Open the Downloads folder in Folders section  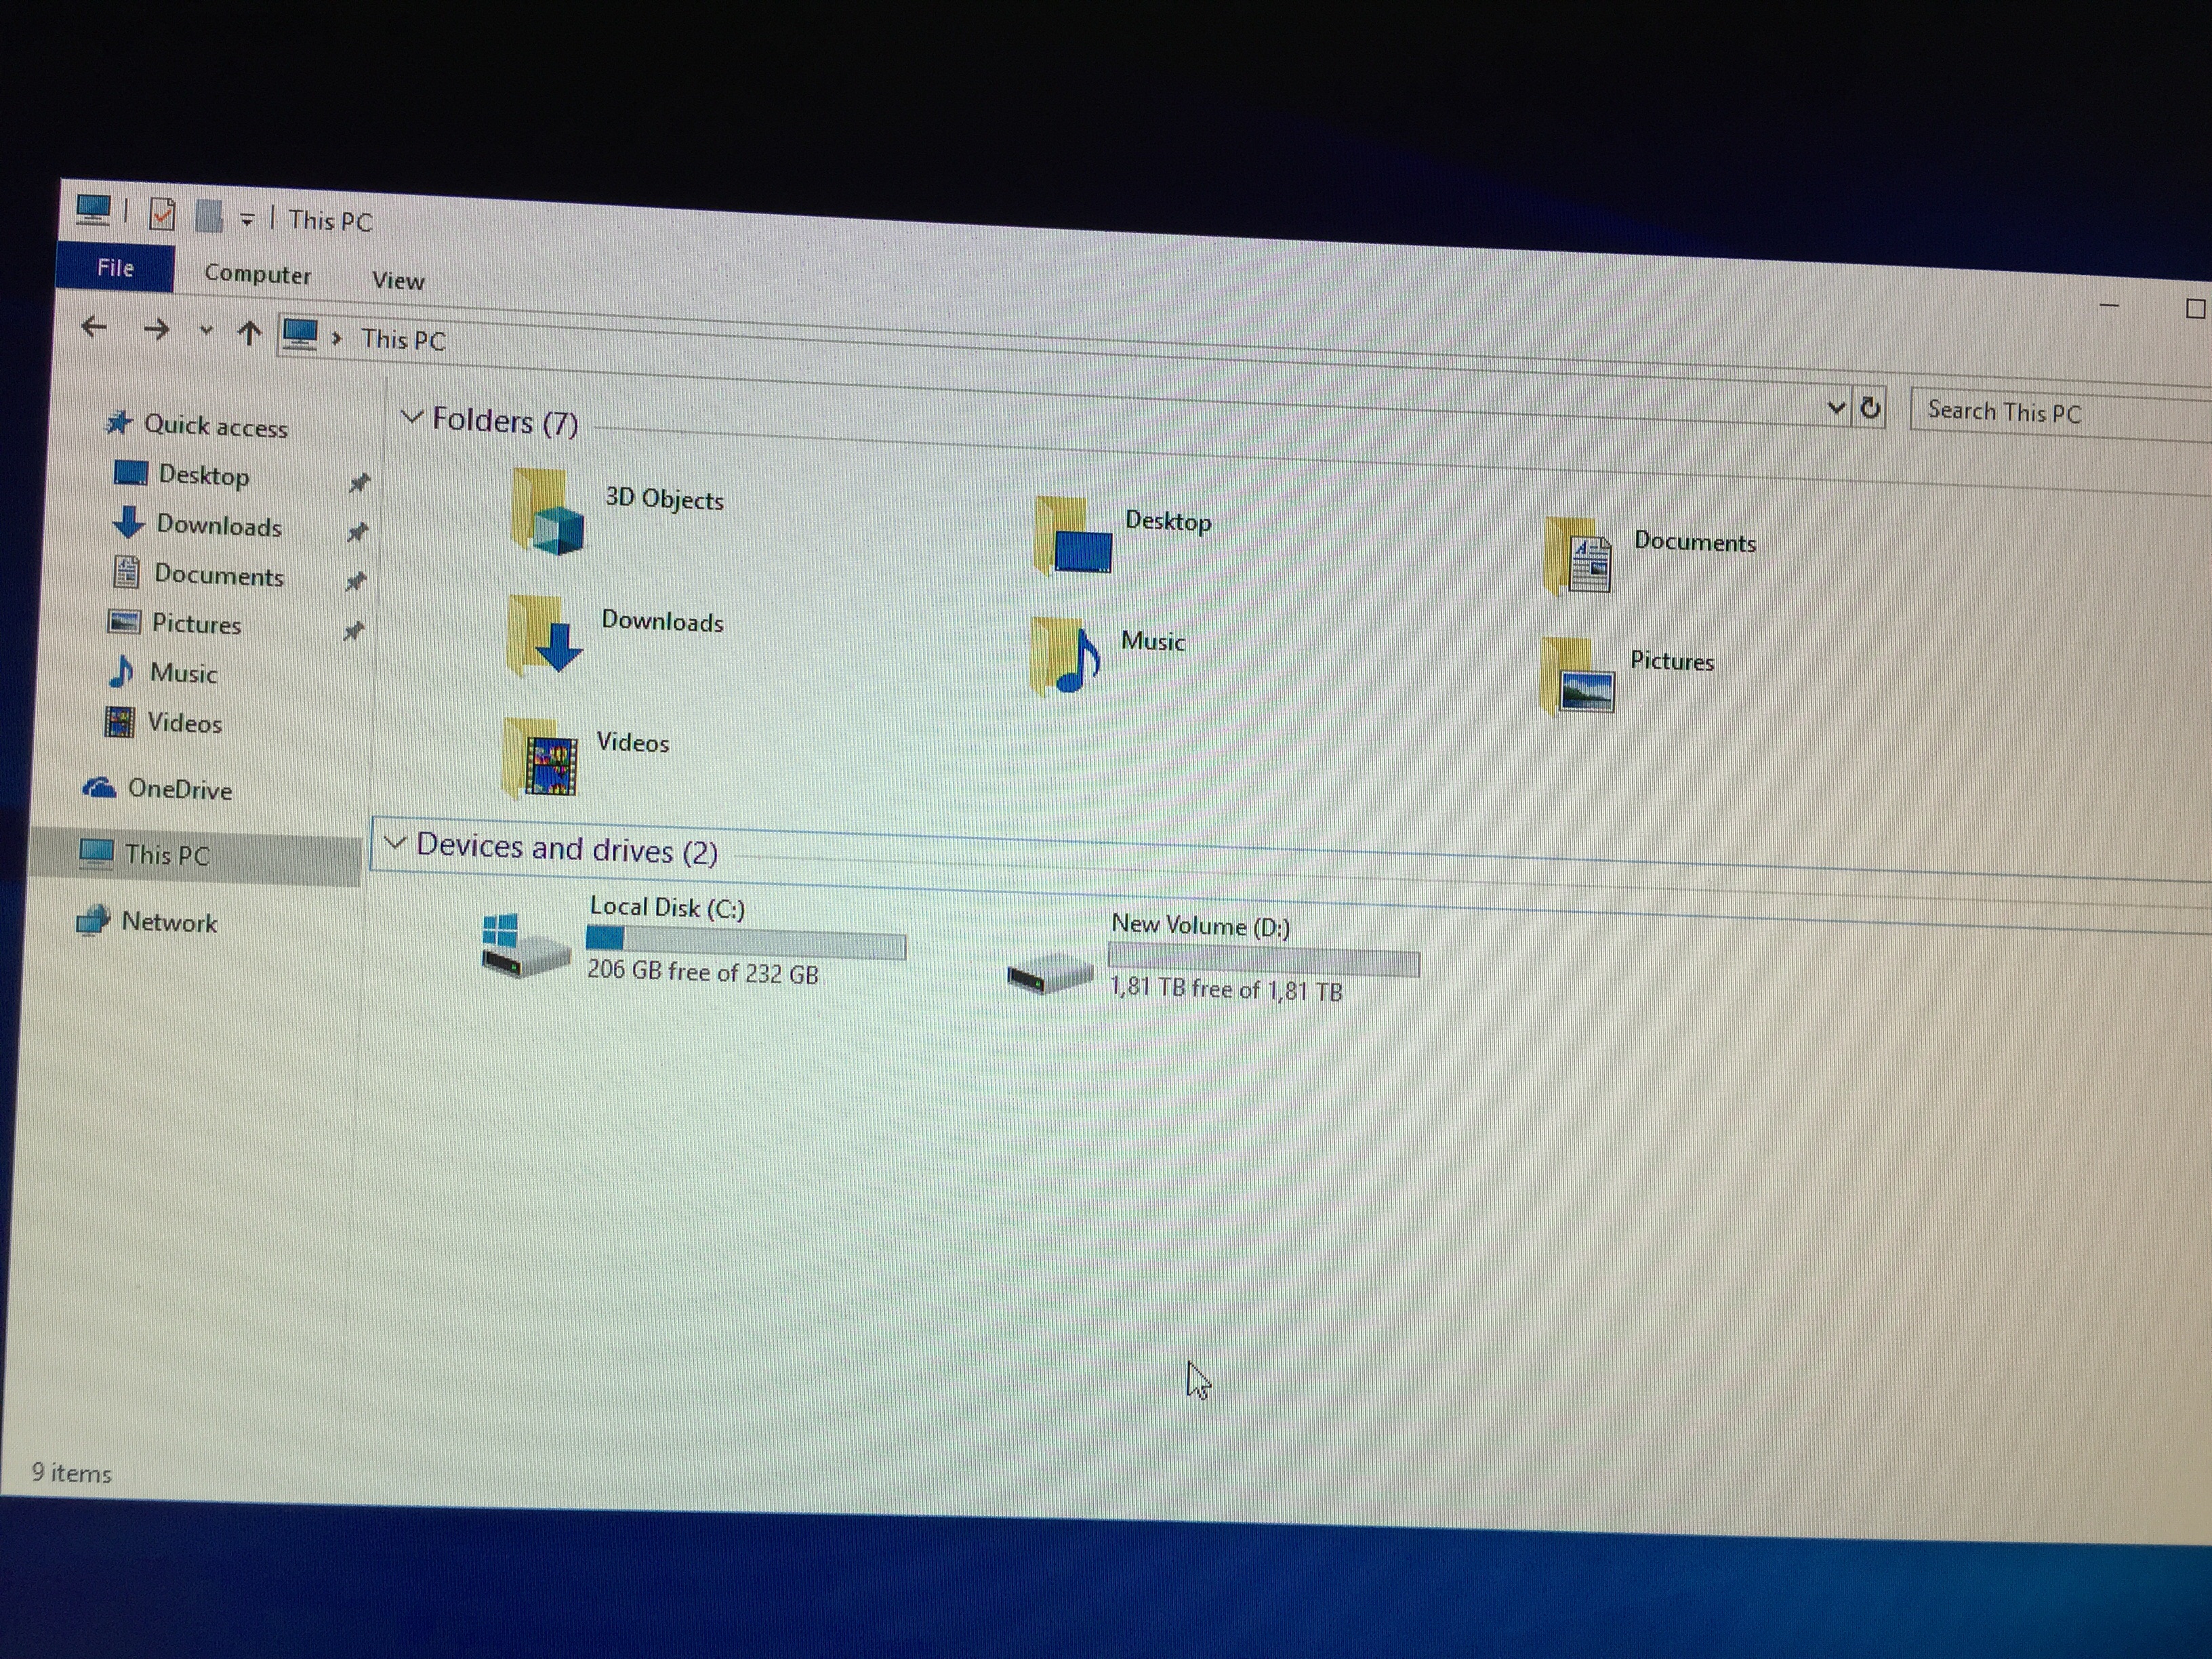(545, 635)
